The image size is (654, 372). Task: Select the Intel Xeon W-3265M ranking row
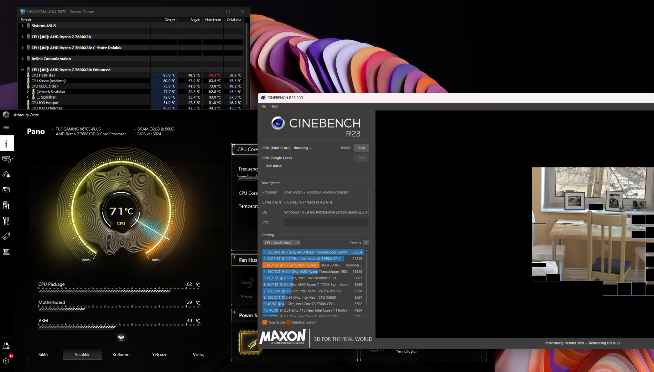tap(313, 259)
